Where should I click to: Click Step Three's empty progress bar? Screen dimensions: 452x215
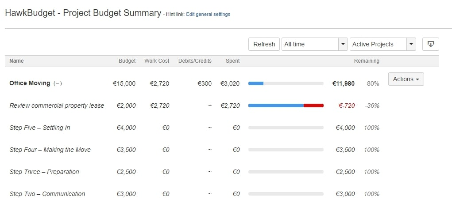coord(286,172)
